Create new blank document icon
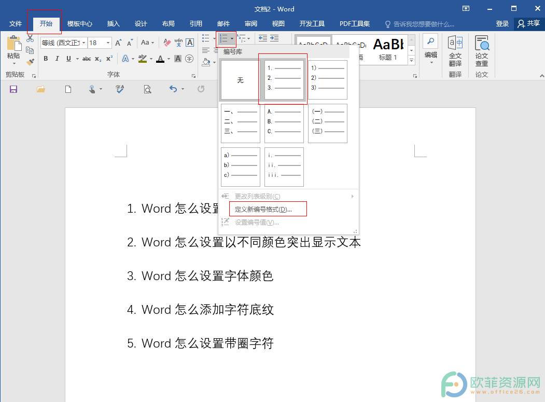 coord(68,89)
